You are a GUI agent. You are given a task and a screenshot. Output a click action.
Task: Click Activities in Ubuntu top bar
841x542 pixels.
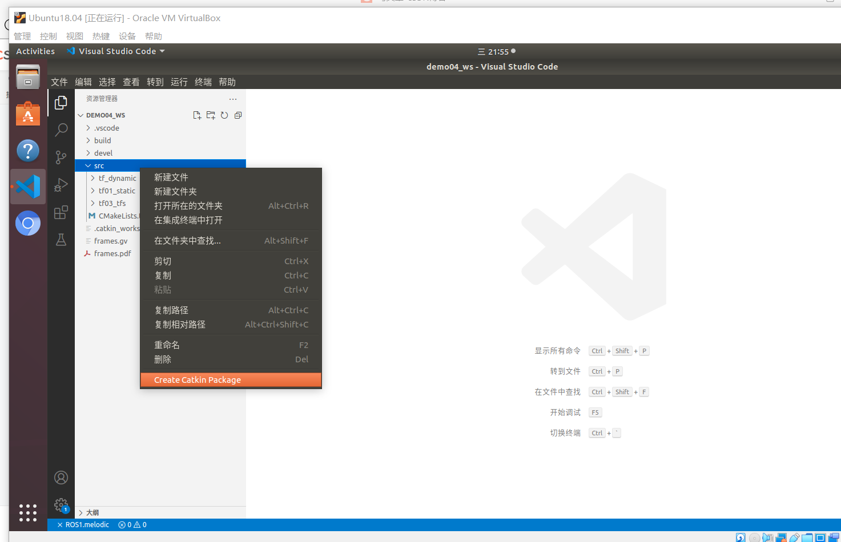click(x=35, y=51)
